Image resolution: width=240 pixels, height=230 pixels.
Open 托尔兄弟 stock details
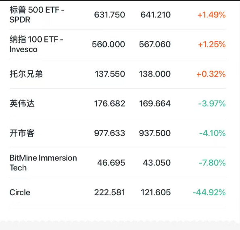coord(117,74)
